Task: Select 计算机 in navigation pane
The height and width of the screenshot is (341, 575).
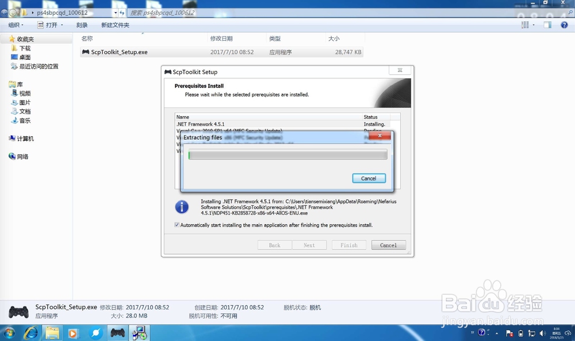Action: point(25,139)
